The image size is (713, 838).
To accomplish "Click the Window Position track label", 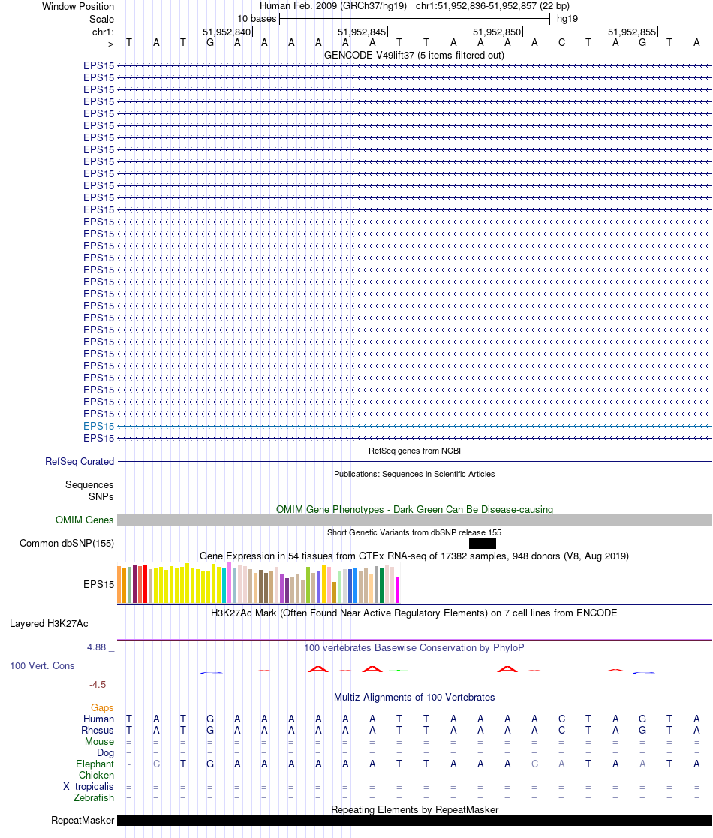I will (x=78, y=7).
